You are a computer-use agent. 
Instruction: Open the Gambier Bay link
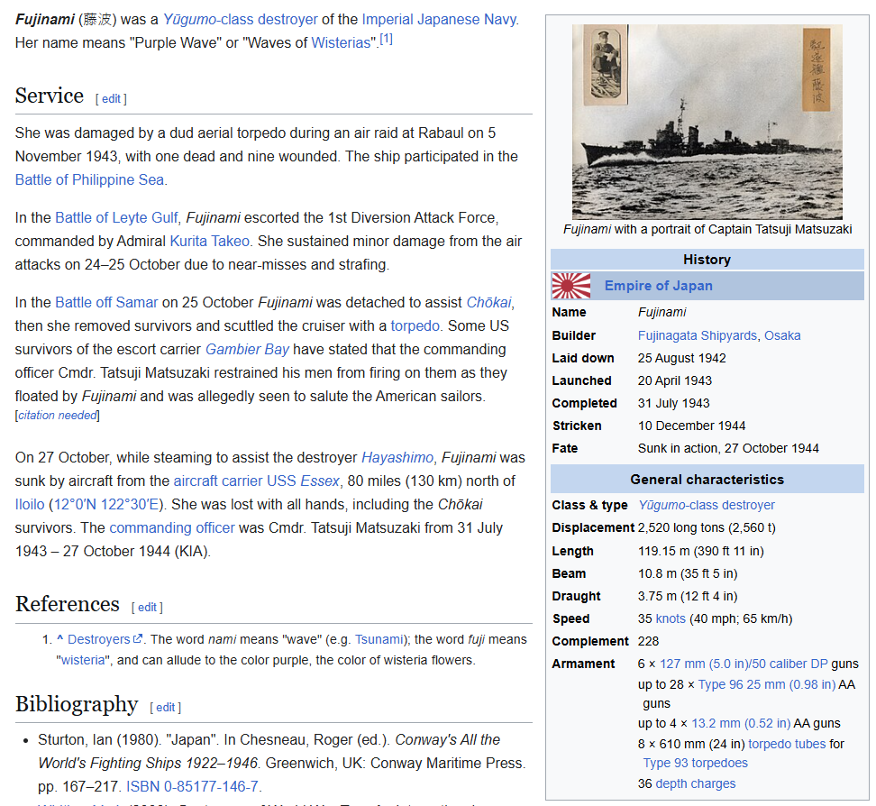click(x=248, y=350)
